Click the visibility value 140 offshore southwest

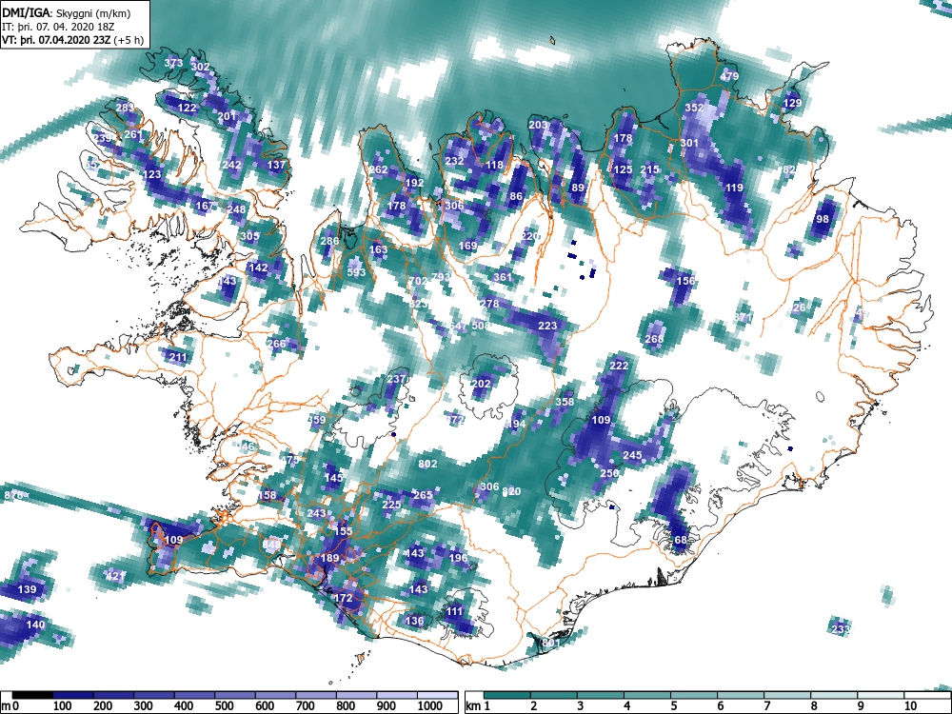pyautogui.click(x=36, y=625)
